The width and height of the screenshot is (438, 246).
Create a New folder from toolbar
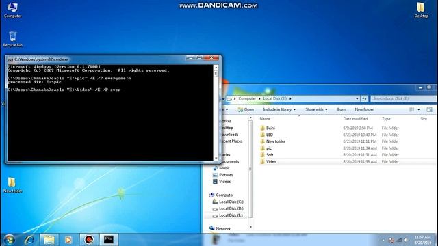[x=364, y=109]
